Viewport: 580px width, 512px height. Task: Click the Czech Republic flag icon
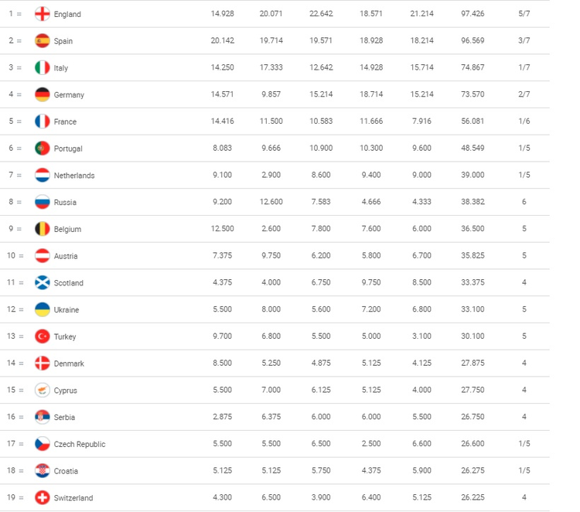43,444
